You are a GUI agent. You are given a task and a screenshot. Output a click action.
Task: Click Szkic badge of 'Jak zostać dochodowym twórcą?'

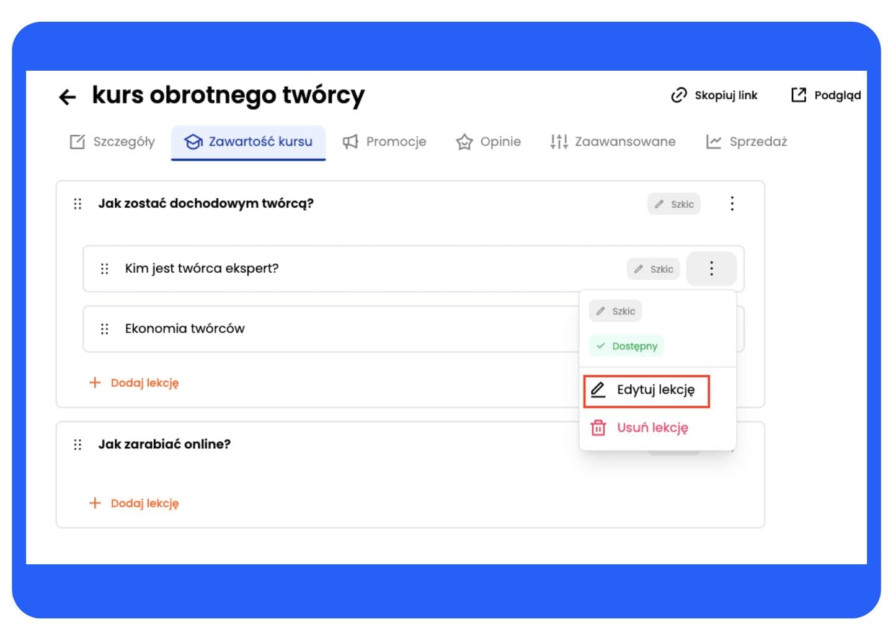pos(674,204)
